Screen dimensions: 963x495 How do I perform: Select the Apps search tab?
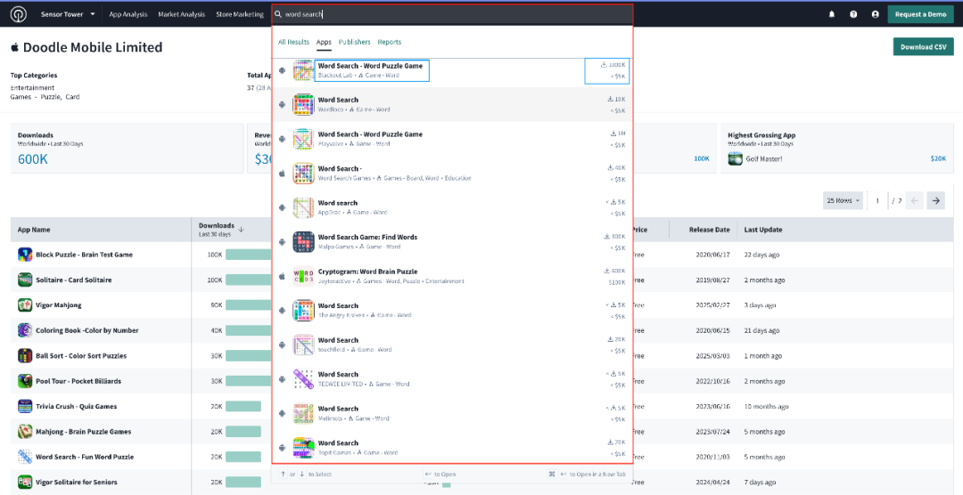324,43
